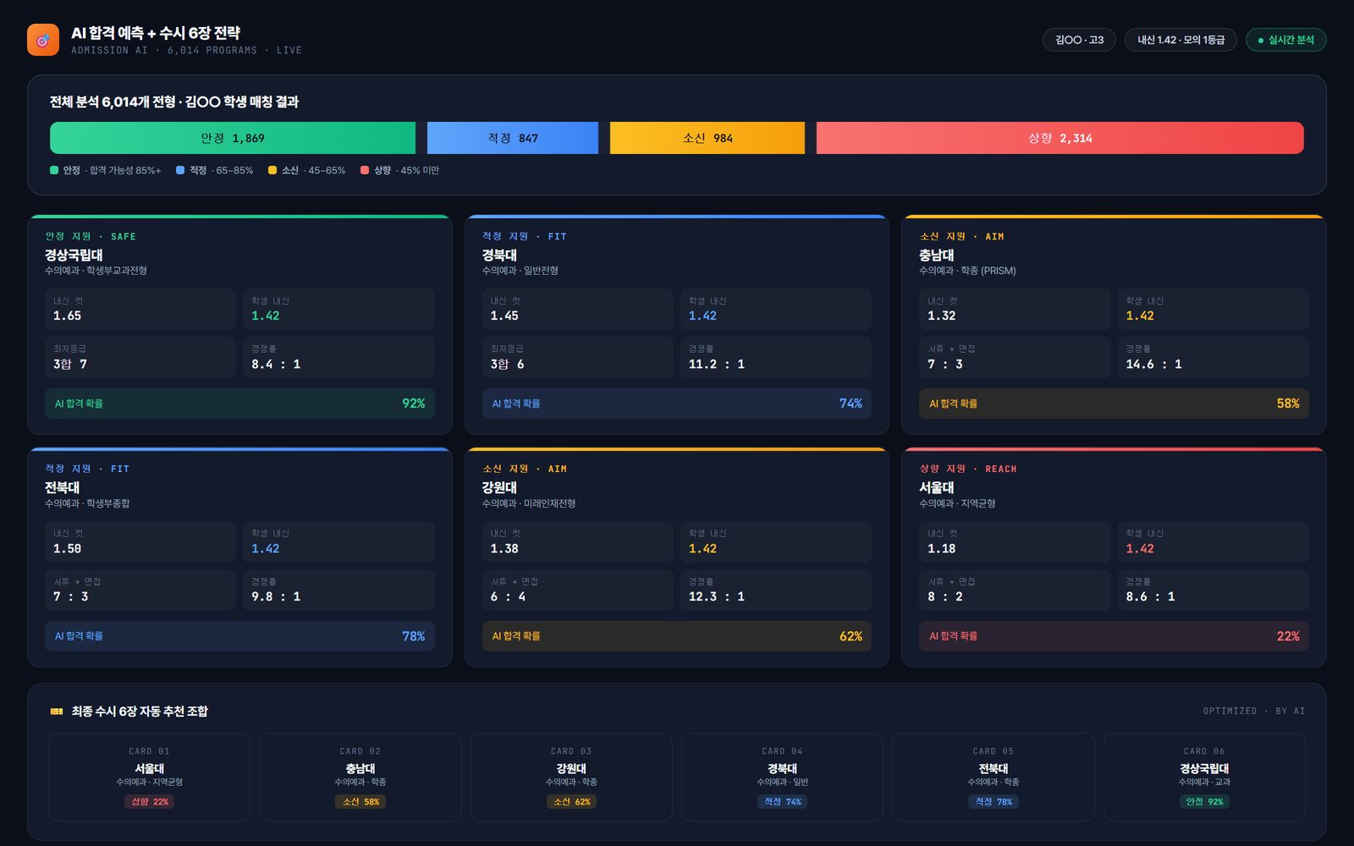Click the ticket icon beside 최종 수시 6장 heading
The width and height of the screenshot is (1354, 846).
click(57, 711)
